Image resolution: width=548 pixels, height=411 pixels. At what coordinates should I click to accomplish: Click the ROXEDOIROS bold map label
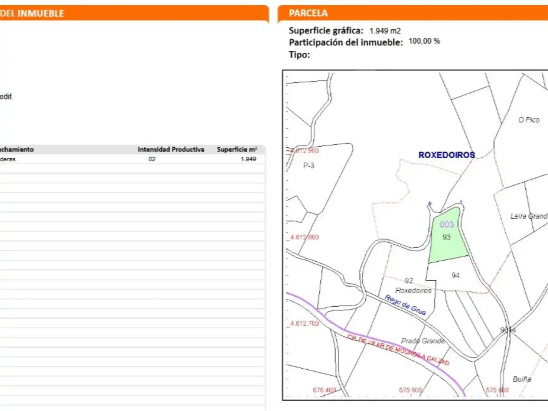pyautogui.click(x=447, y=155)
